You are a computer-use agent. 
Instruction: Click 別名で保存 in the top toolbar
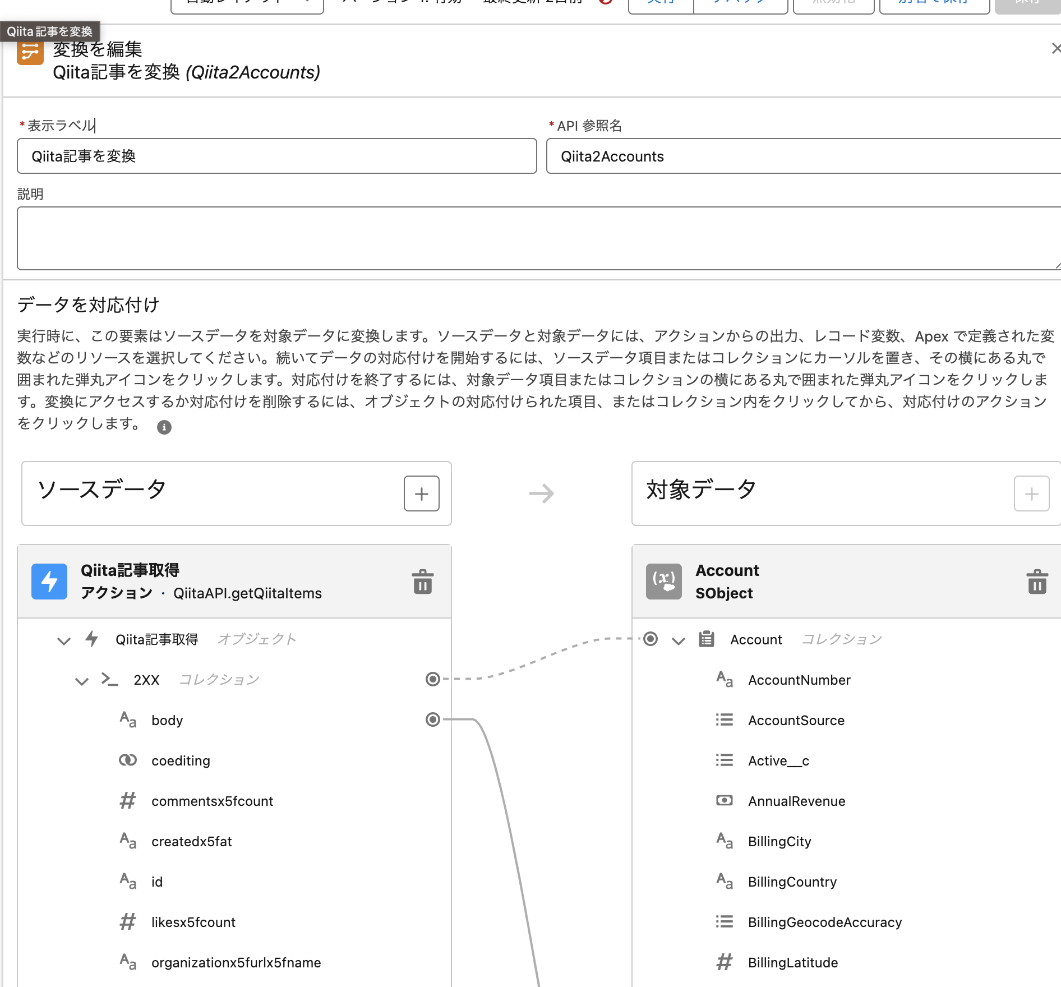933,3
